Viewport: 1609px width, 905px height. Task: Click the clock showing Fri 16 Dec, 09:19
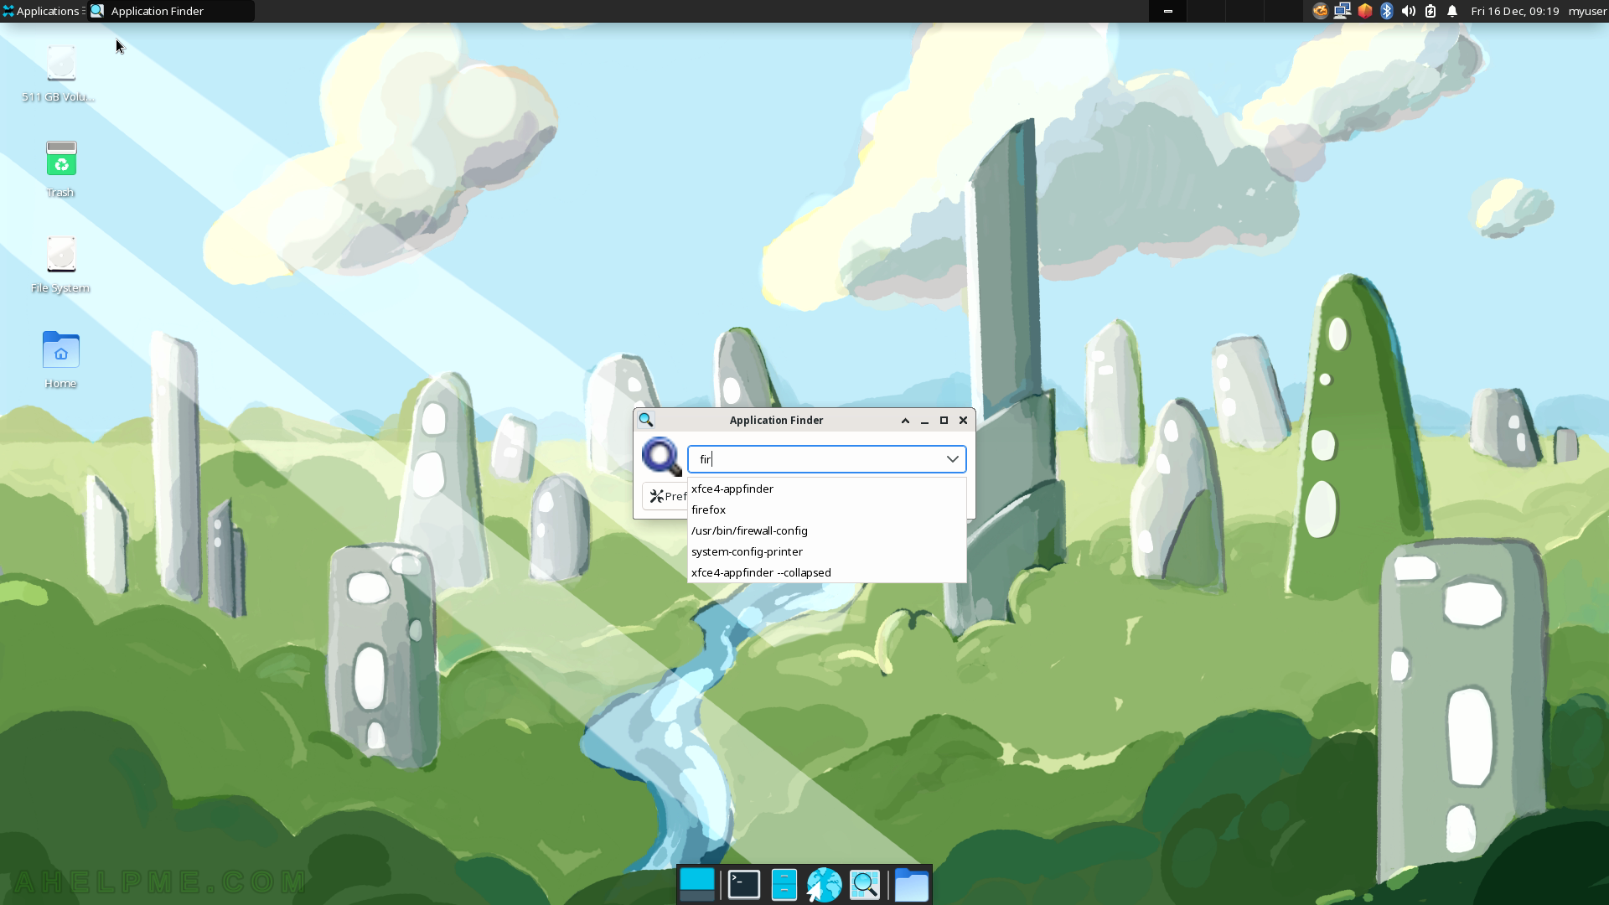click(x=1514, y=11)
